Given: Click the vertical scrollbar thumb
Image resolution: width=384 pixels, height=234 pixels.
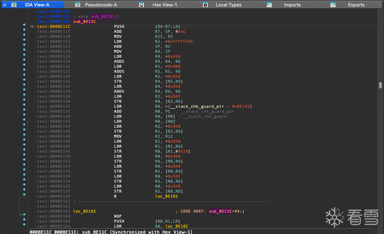Looking at the screenshot, I should click(x=380, y=85).
